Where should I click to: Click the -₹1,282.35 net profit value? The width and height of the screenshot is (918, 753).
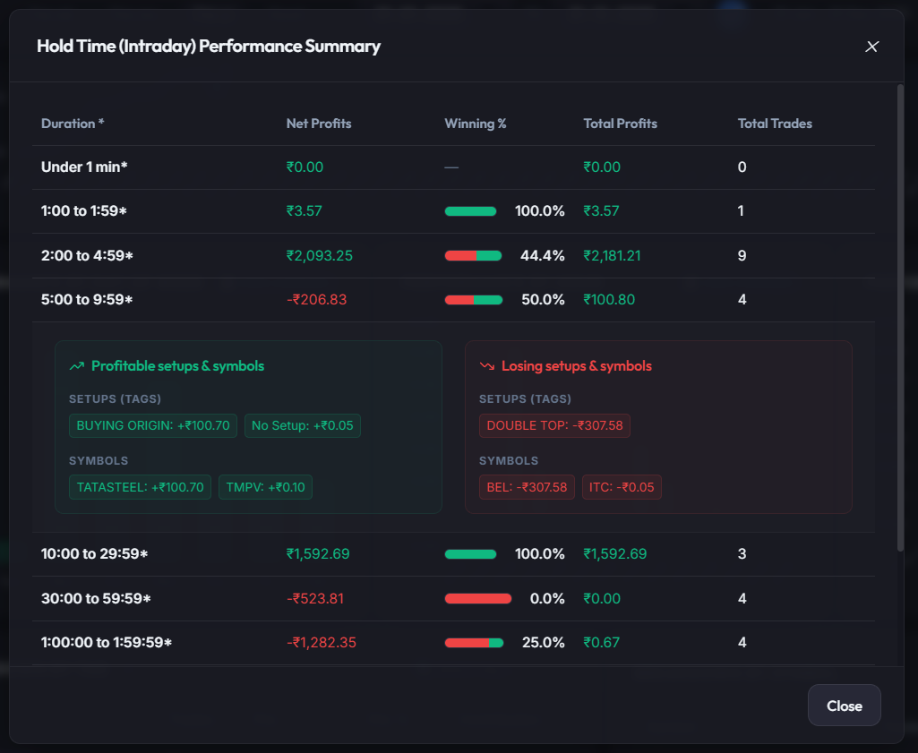click(322, 642)
